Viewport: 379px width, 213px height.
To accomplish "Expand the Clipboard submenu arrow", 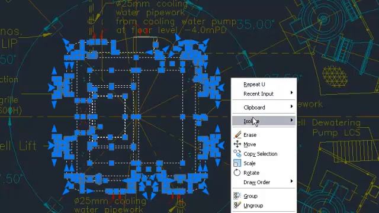I will pyautogui.click(x=291, y=106).
